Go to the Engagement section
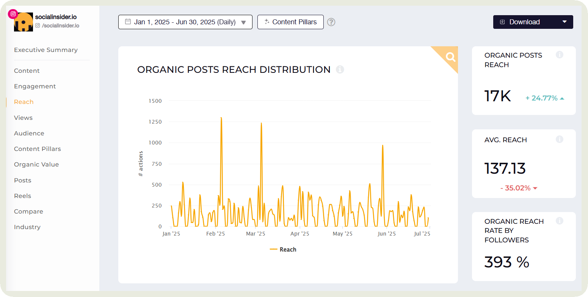The image size is (588, 297). click(x=35, y=86)
